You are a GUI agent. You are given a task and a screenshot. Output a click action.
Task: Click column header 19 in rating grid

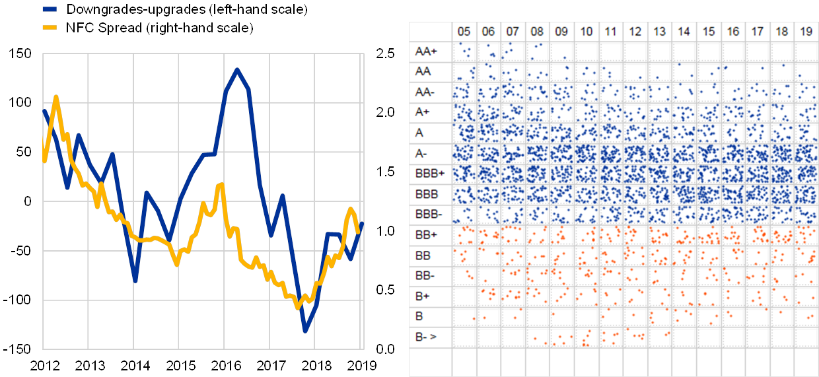point(806,32)
